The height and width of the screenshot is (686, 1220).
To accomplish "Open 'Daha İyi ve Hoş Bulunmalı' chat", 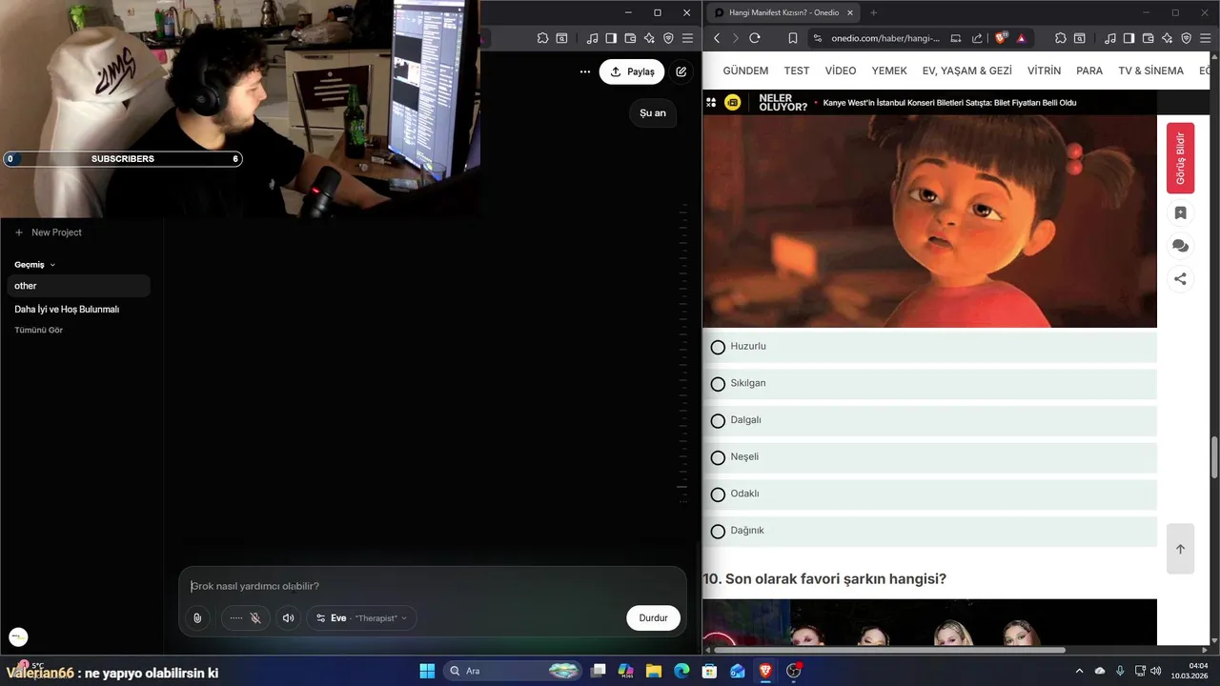I will (x=67, y=310).
